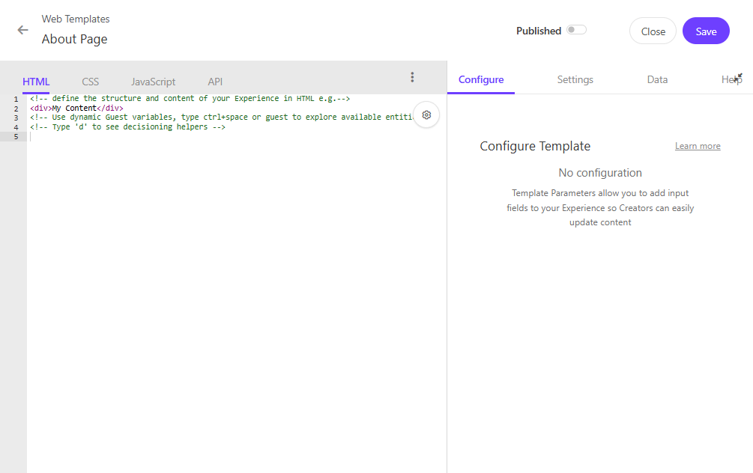Click the collapse panel arrows icon
The height and width of the screenshot is (473, 753).
[739, 76]
